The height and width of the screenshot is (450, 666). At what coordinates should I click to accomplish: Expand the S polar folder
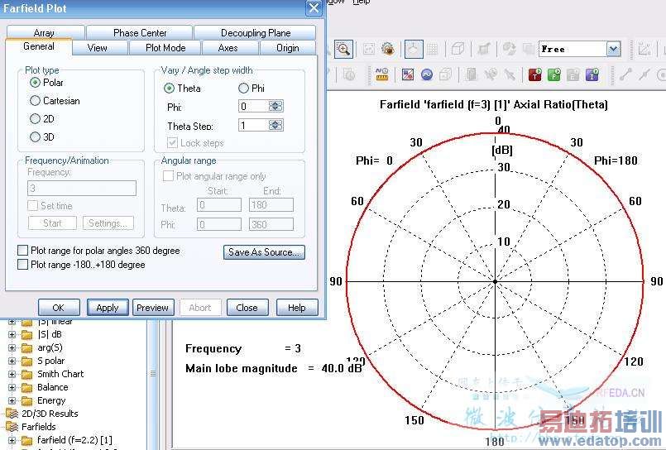[x=12, y=361]
